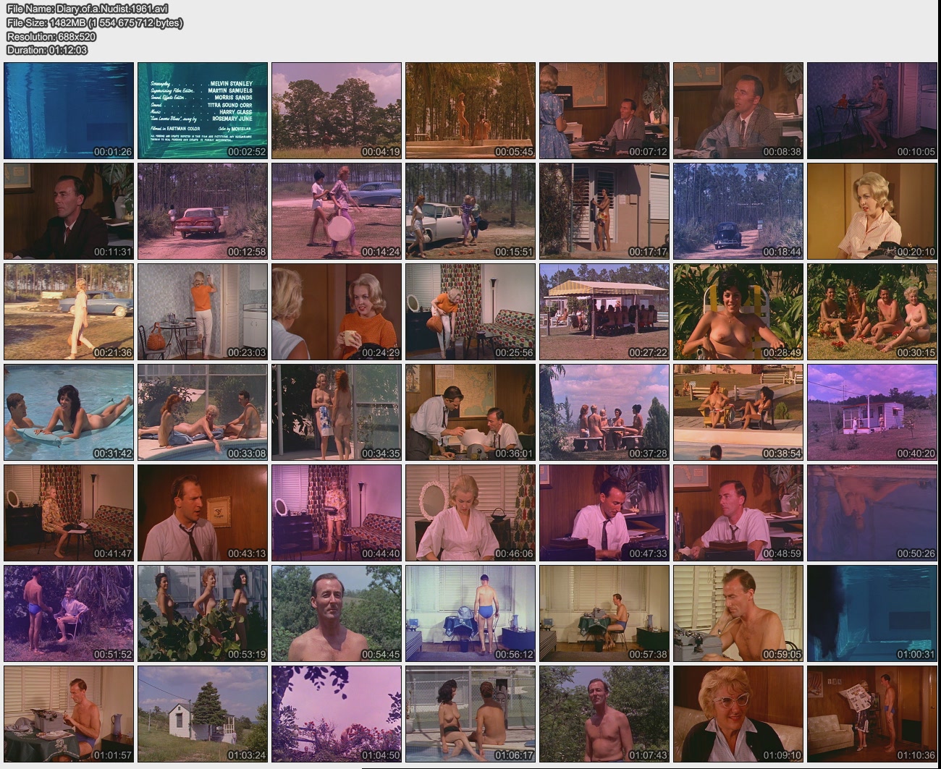This screenshot has height=769, width=941.
Task: Open the office desk scene at 00:07:12
Action: click(x=604, y=110)
